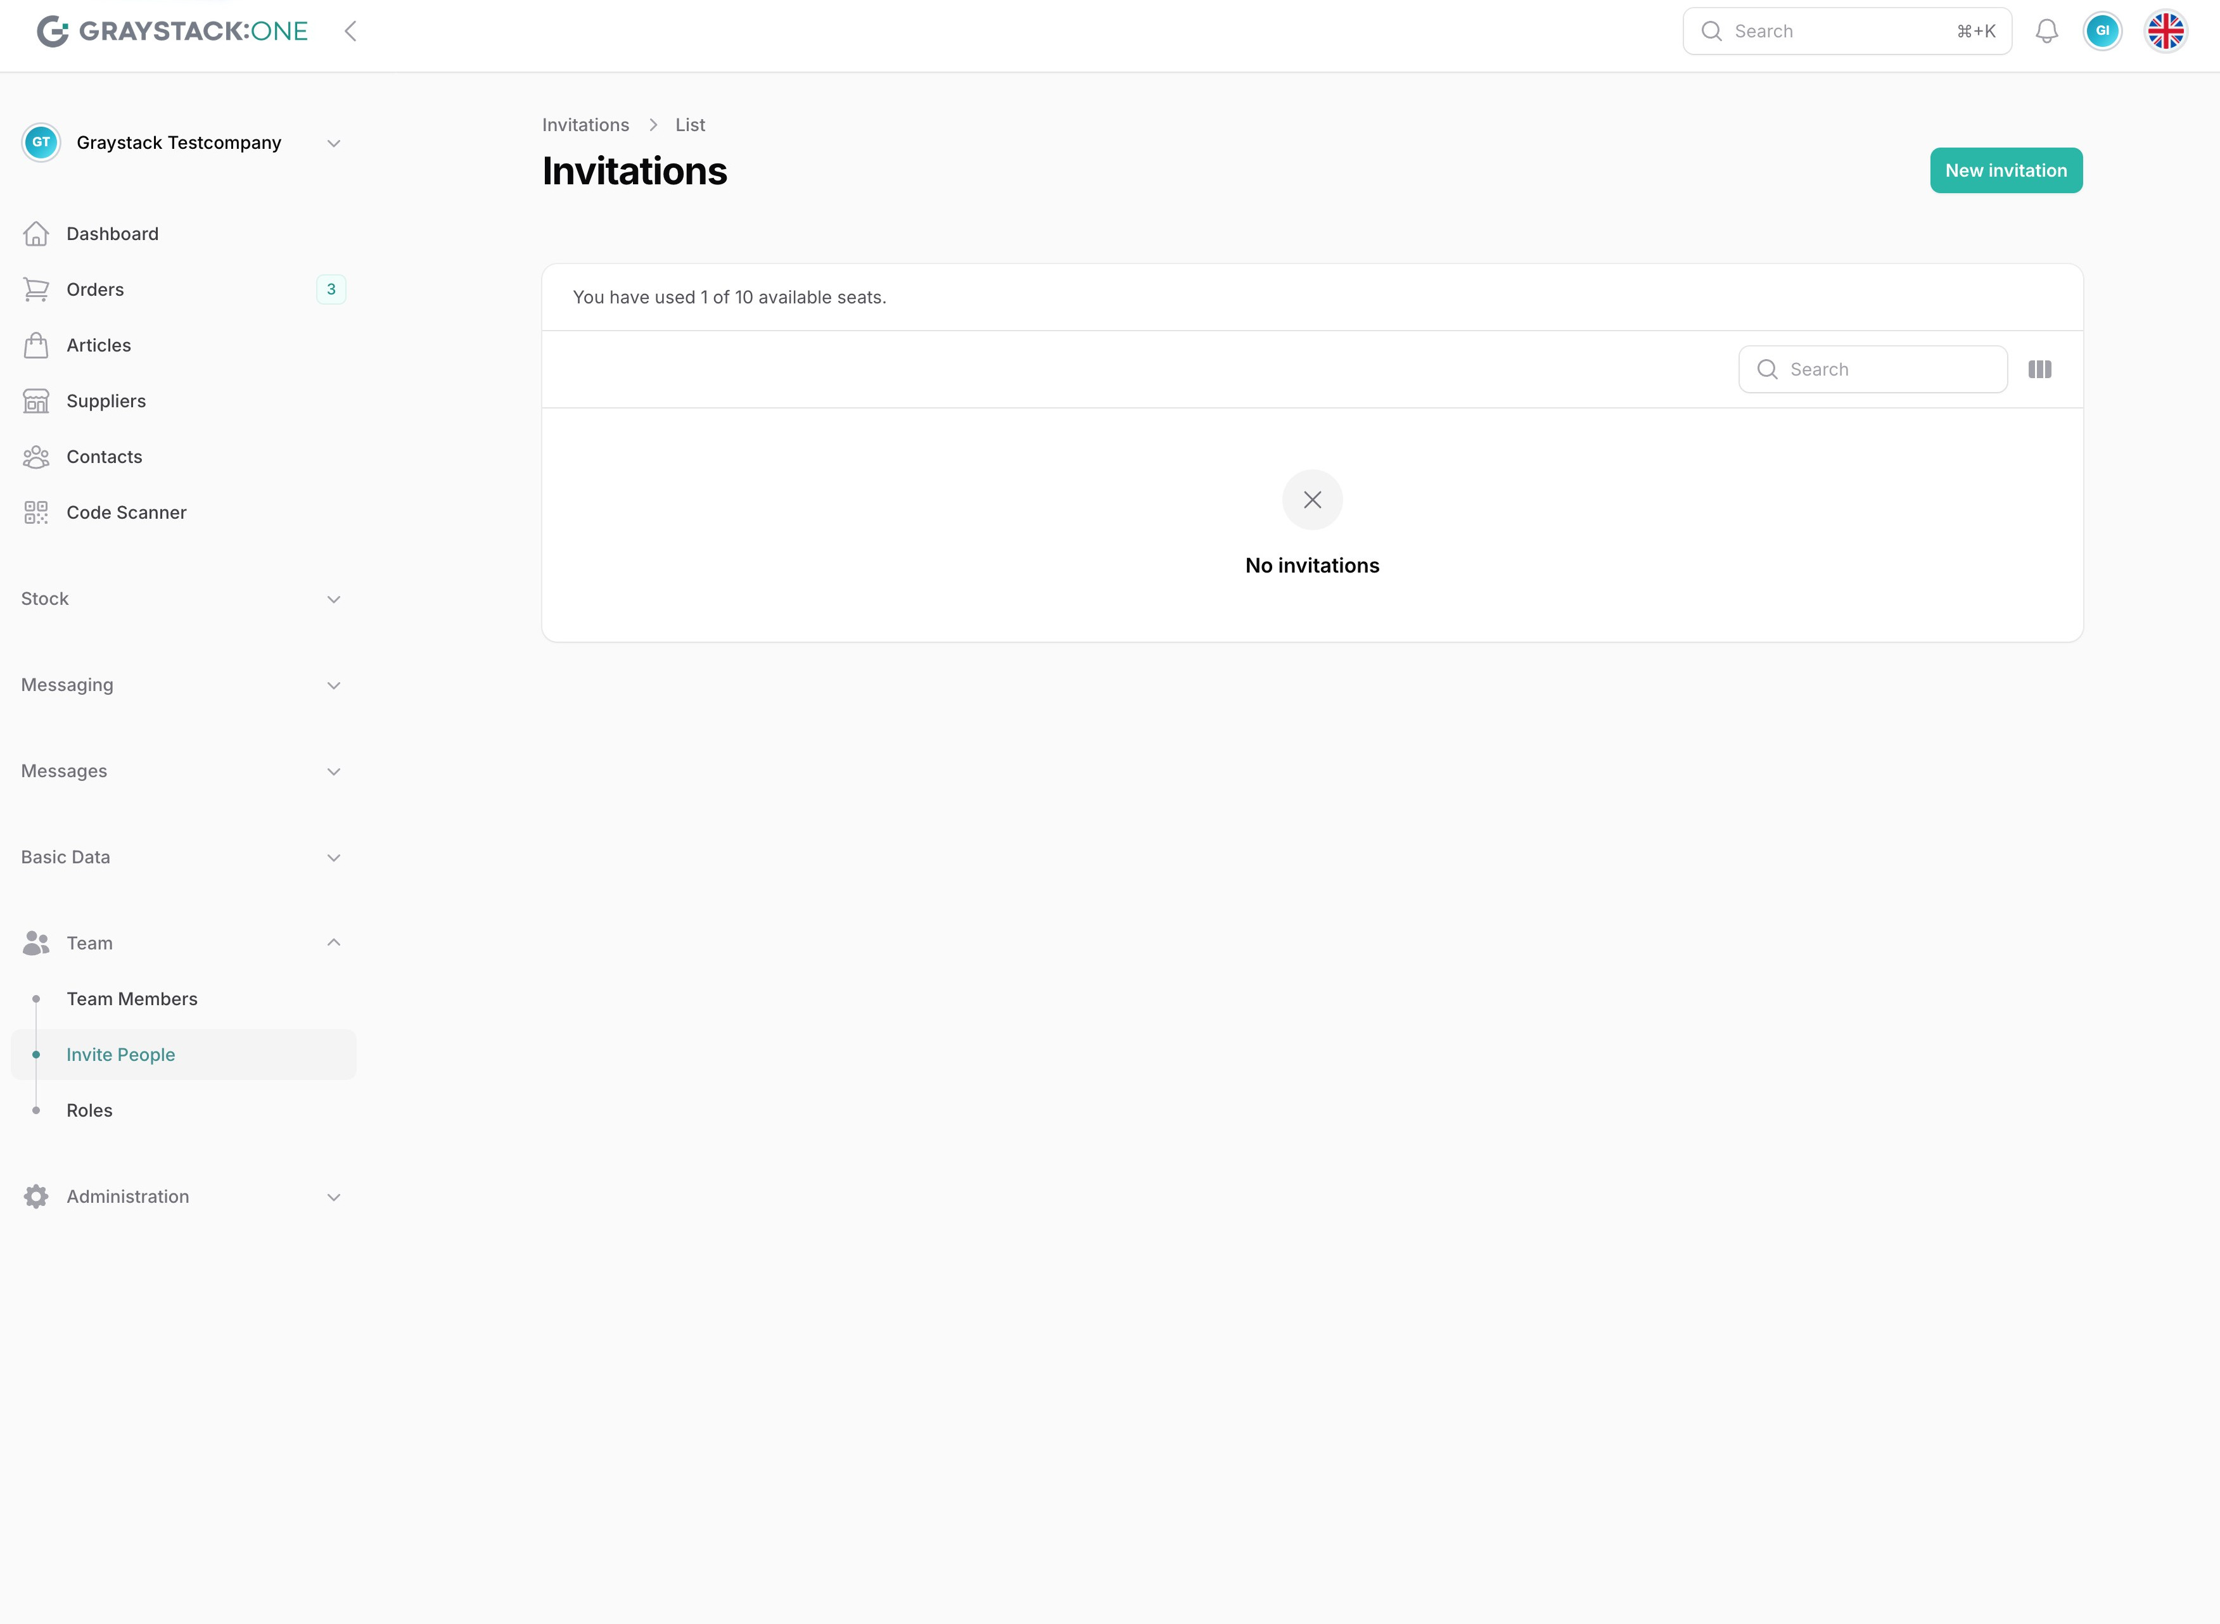Toggle table columns icon
The image size is (2220, 1624).
pyautogui.click(x=2039, y=370)
